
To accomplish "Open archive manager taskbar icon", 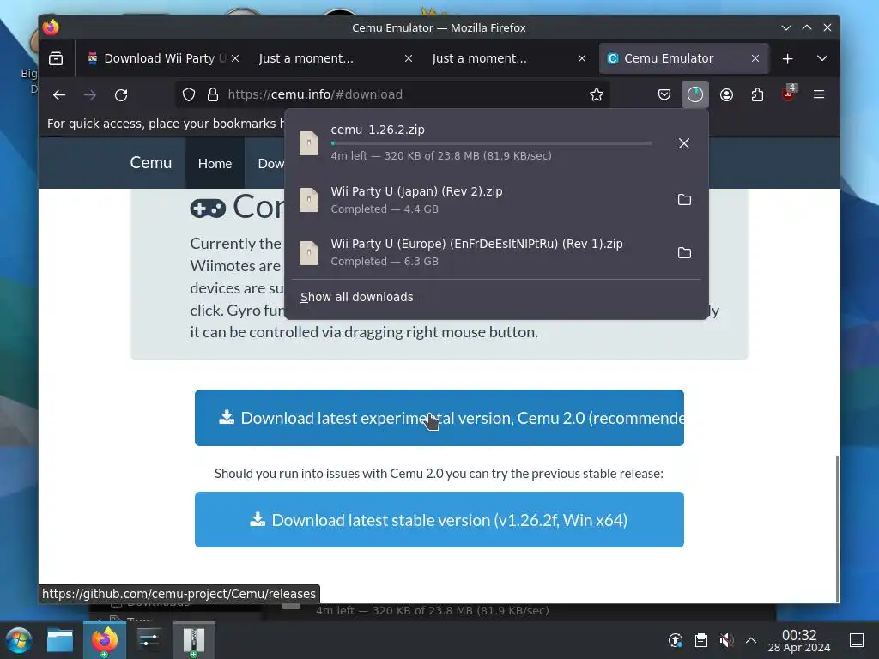I will [x=193, y=640].
